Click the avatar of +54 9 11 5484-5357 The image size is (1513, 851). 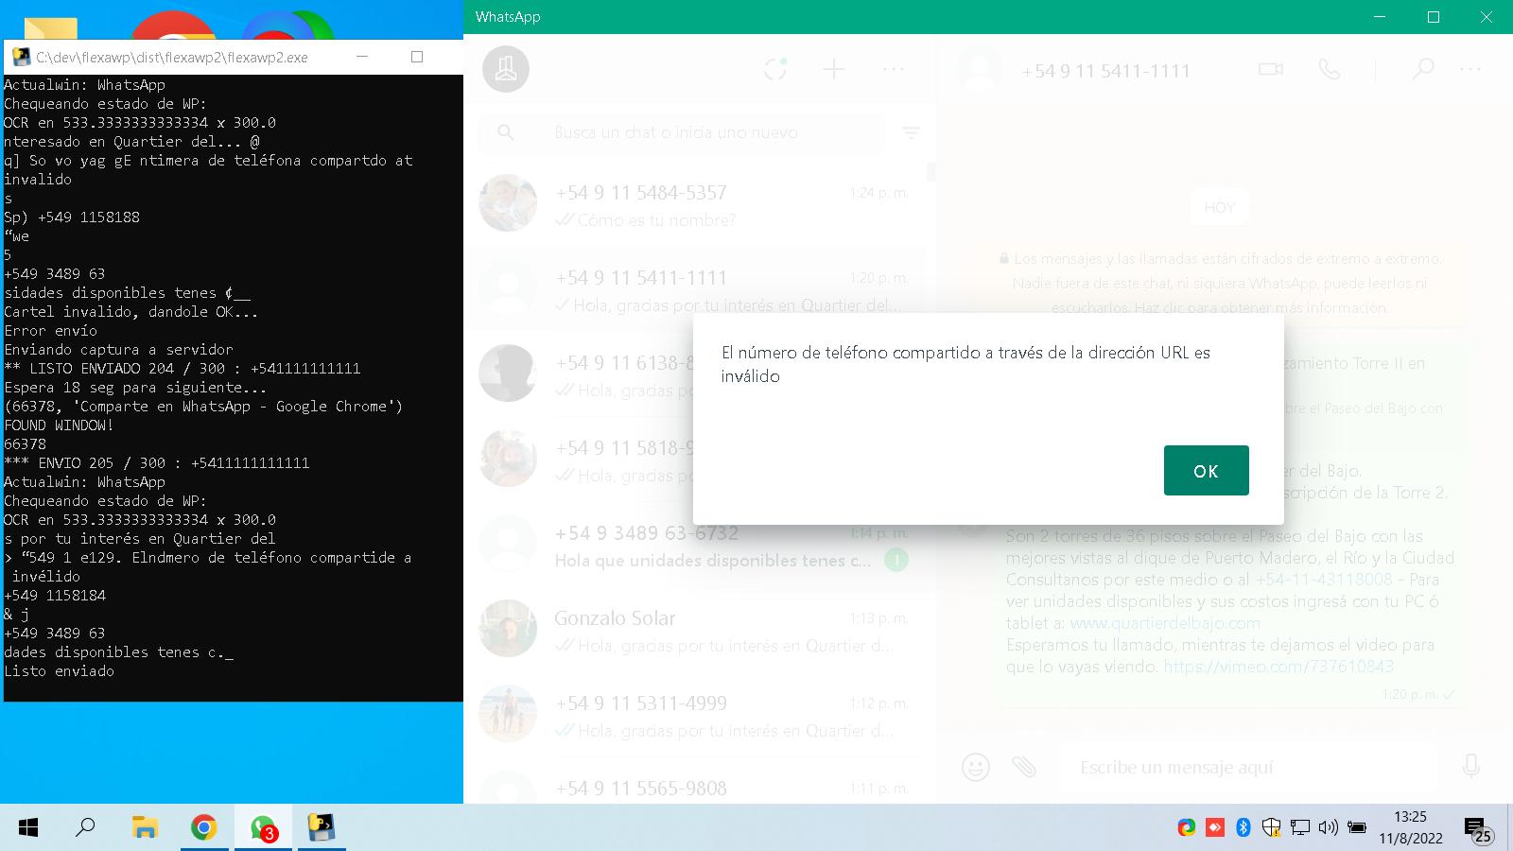508,203
